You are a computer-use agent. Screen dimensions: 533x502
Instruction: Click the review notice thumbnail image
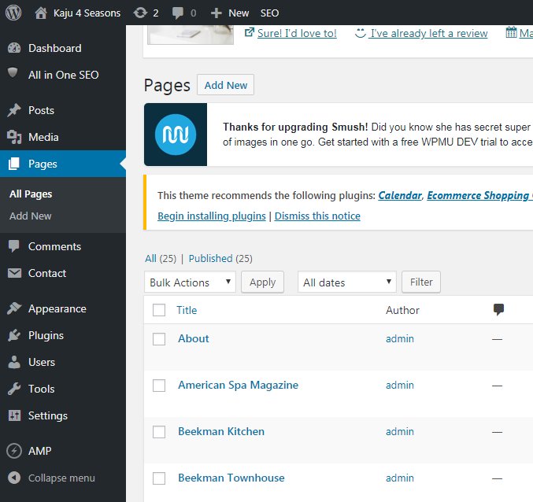(191, 35)
